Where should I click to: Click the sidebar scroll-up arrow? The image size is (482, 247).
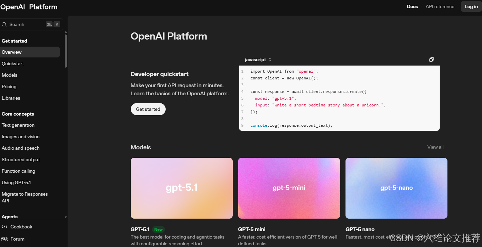66,32
